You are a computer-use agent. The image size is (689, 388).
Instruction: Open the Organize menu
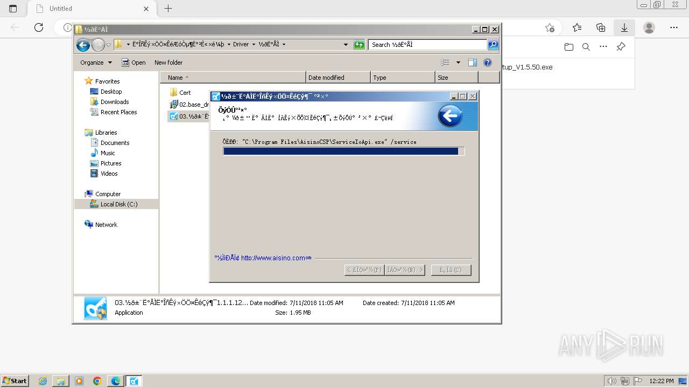96,63
